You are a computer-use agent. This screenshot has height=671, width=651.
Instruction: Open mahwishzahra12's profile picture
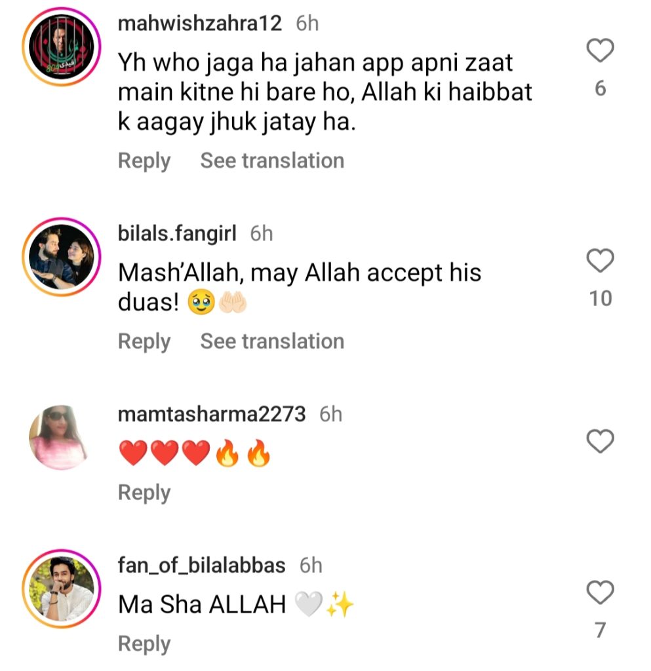tap(62, 47)
